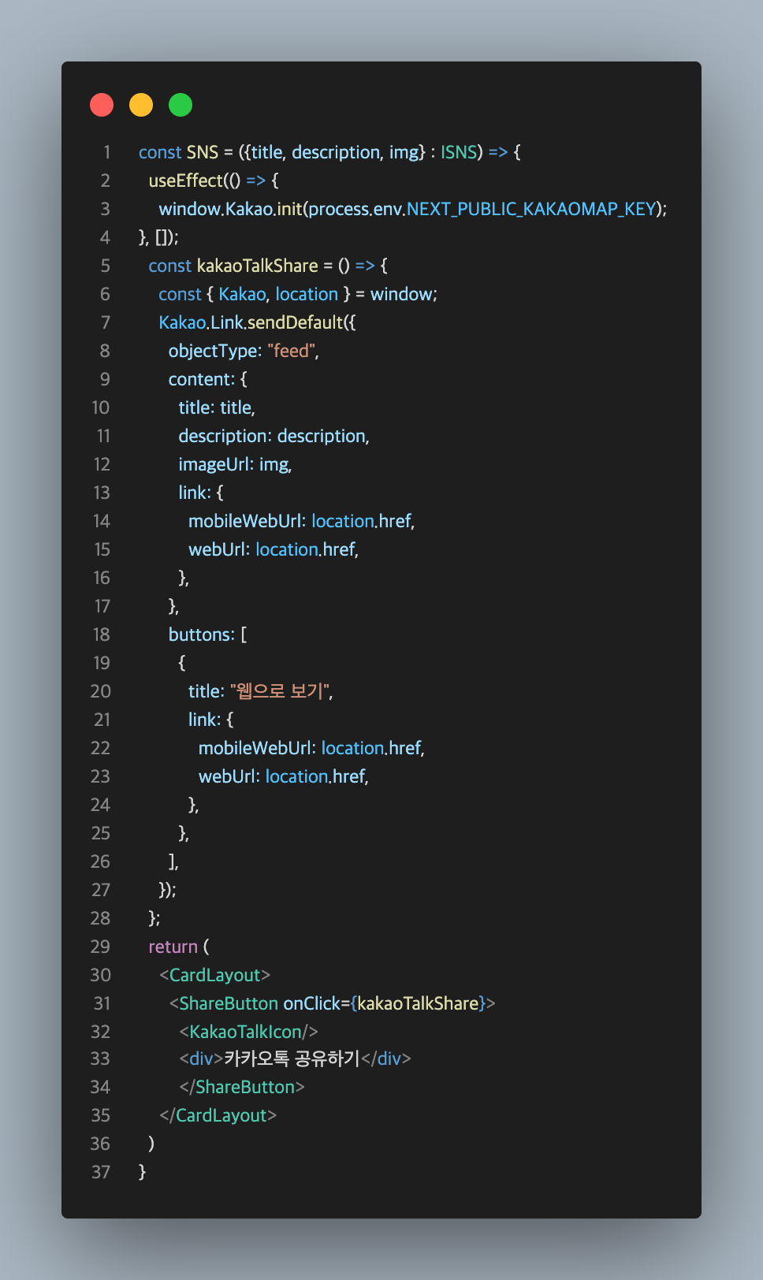Screen dimensions: 763x1280
Task: Click the kakaoTalkShare declaration on line 5
Action: pyautogui.click(x=258, y=266)
